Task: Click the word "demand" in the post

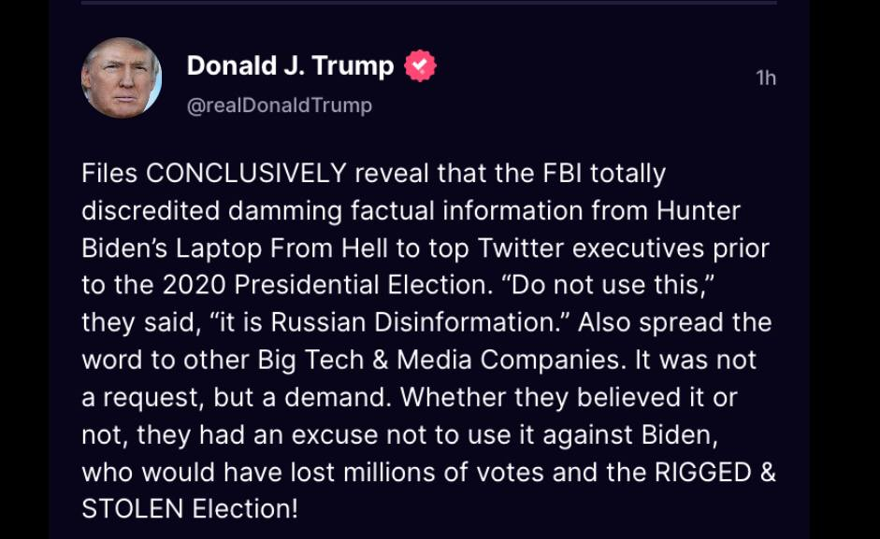Action: 347,397
